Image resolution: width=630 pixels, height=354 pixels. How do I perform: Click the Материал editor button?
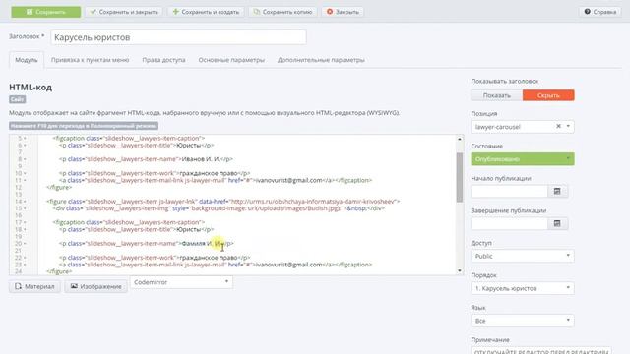(x=35, y=286)
